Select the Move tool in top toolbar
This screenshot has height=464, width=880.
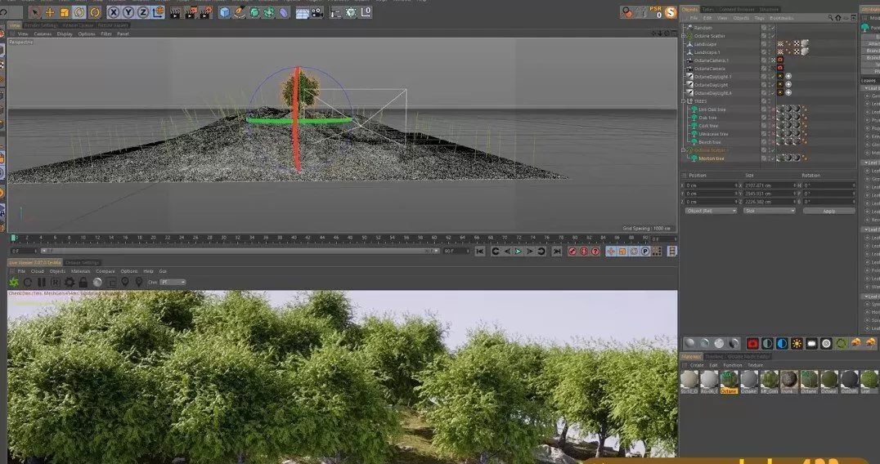[x=50, y=12]
